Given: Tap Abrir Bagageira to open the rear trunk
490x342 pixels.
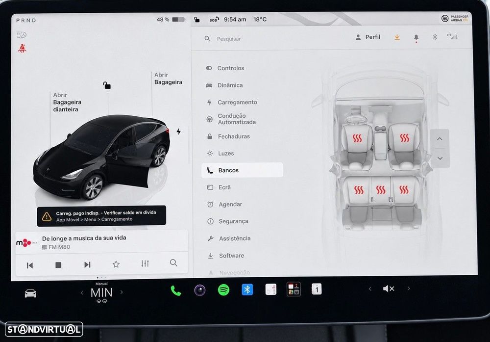Looking at the screenshot, I should (168, 79).
